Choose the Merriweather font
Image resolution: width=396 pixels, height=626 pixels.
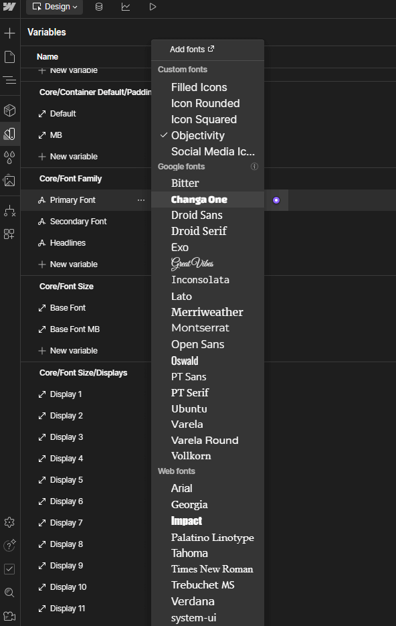pos(207,312)
